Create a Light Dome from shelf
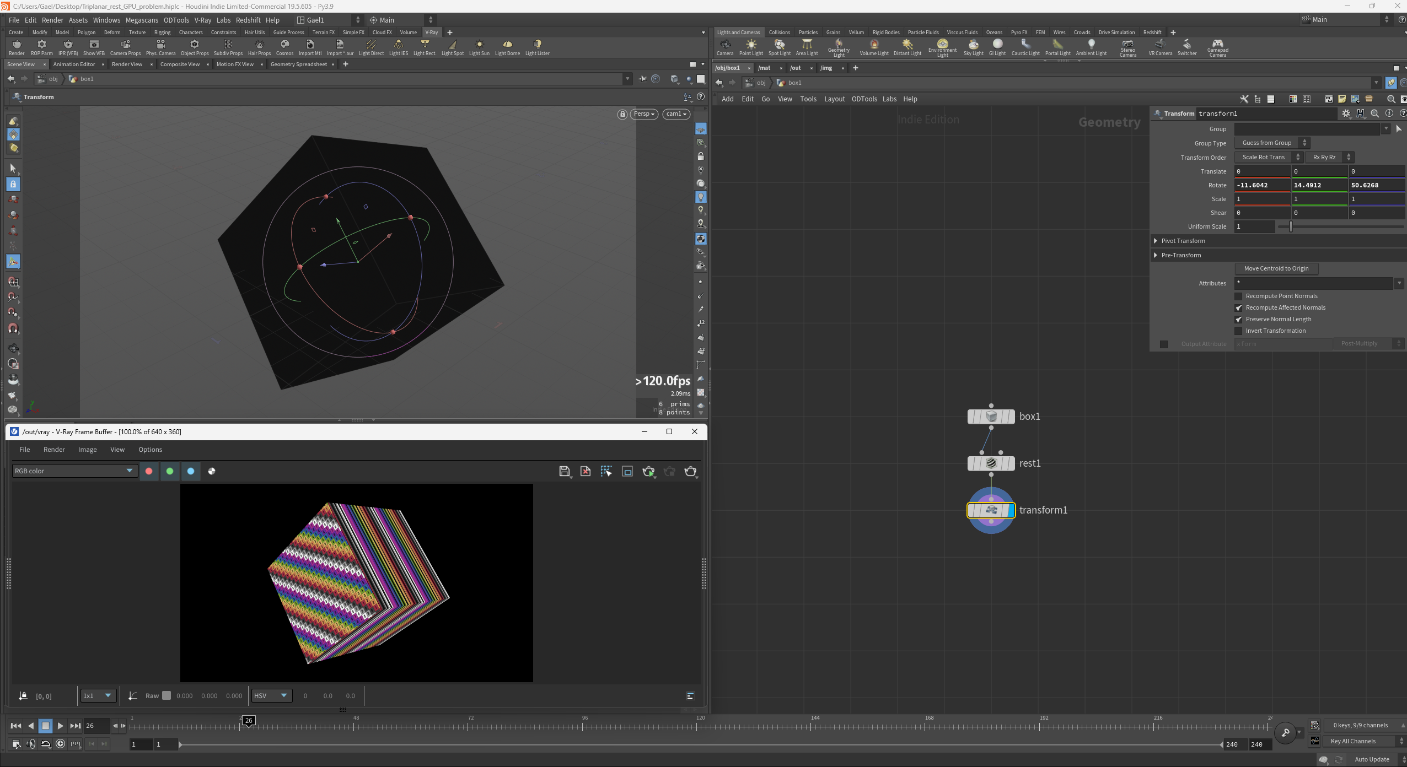The height and width of the screenshot is (767, 1407). point(507,47)
